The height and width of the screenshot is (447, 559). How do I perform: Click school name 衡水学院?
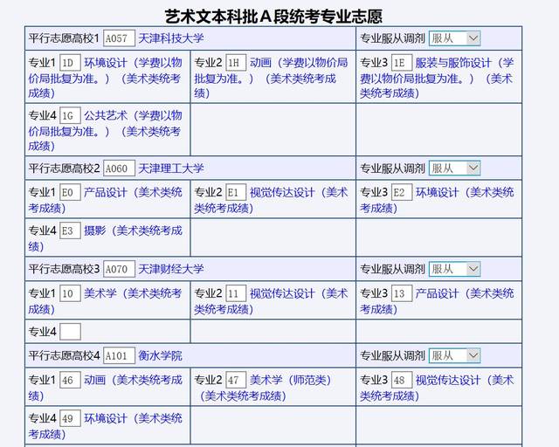[160, 355]
